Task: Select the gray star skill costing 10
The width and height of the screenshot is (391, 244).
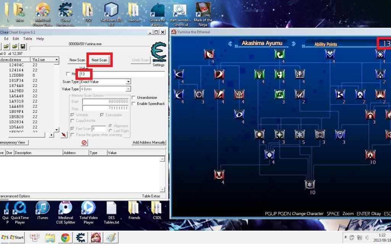Action: click(309, 185)
